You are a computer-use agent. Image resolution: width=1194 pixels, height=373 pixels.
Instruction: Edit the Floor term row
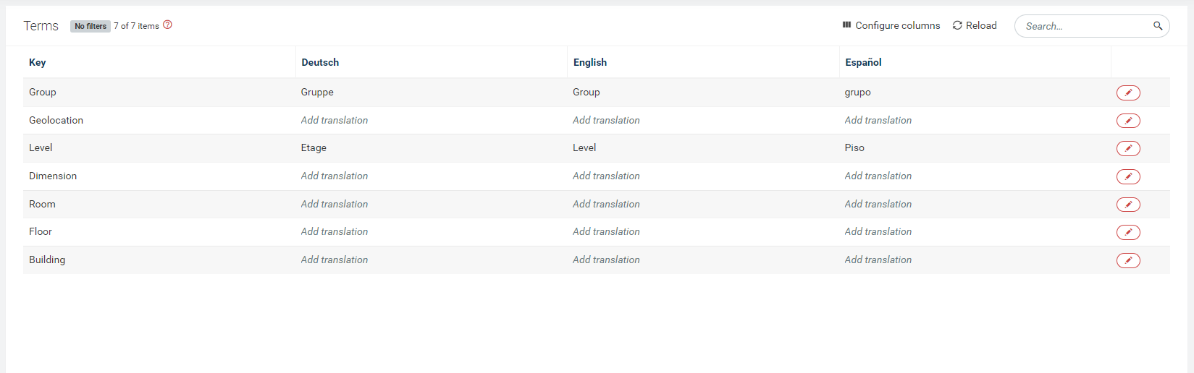[1128, 232]
